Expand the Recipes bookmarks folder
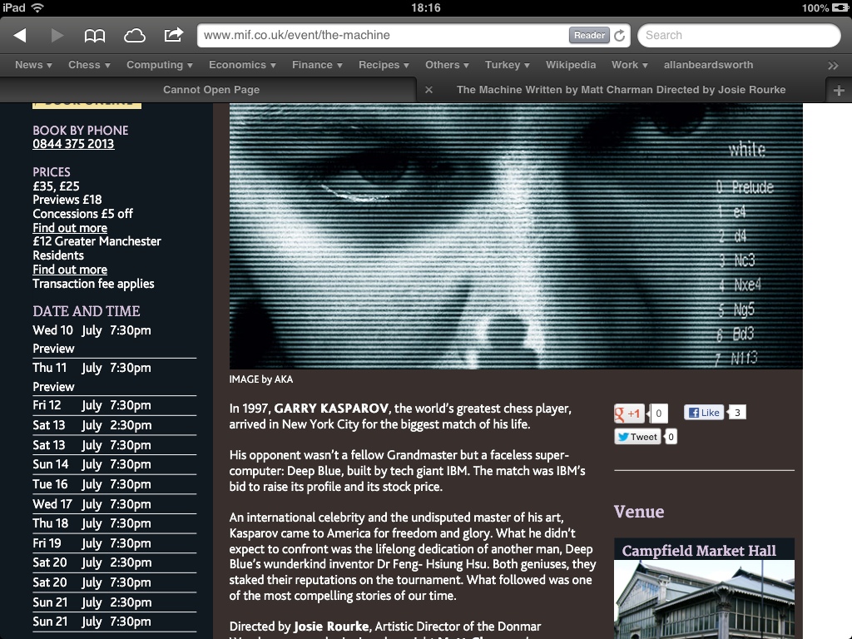Screen dimensions: 852x639 (x=384, y=65)
